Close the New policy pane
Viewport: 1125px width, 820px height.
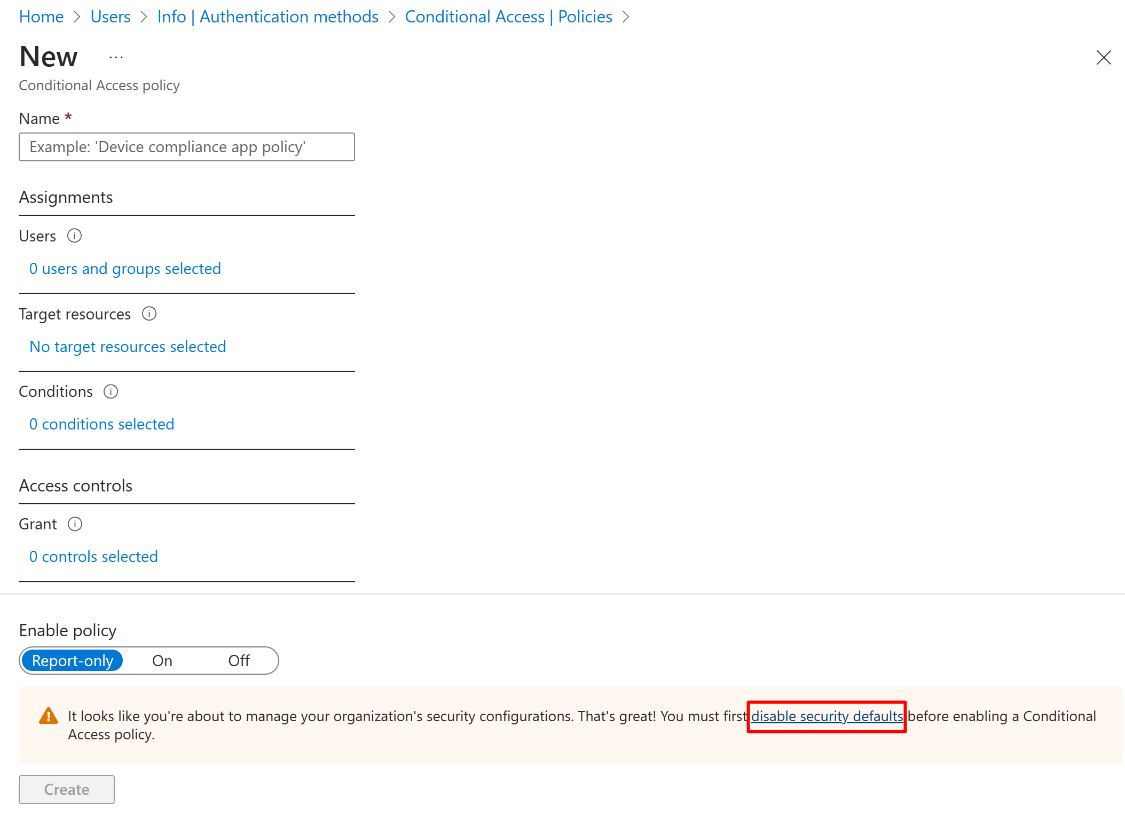(x=1103, y=57)
